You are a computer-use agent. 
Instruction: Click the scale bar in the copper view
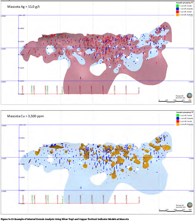pos(175,210)
